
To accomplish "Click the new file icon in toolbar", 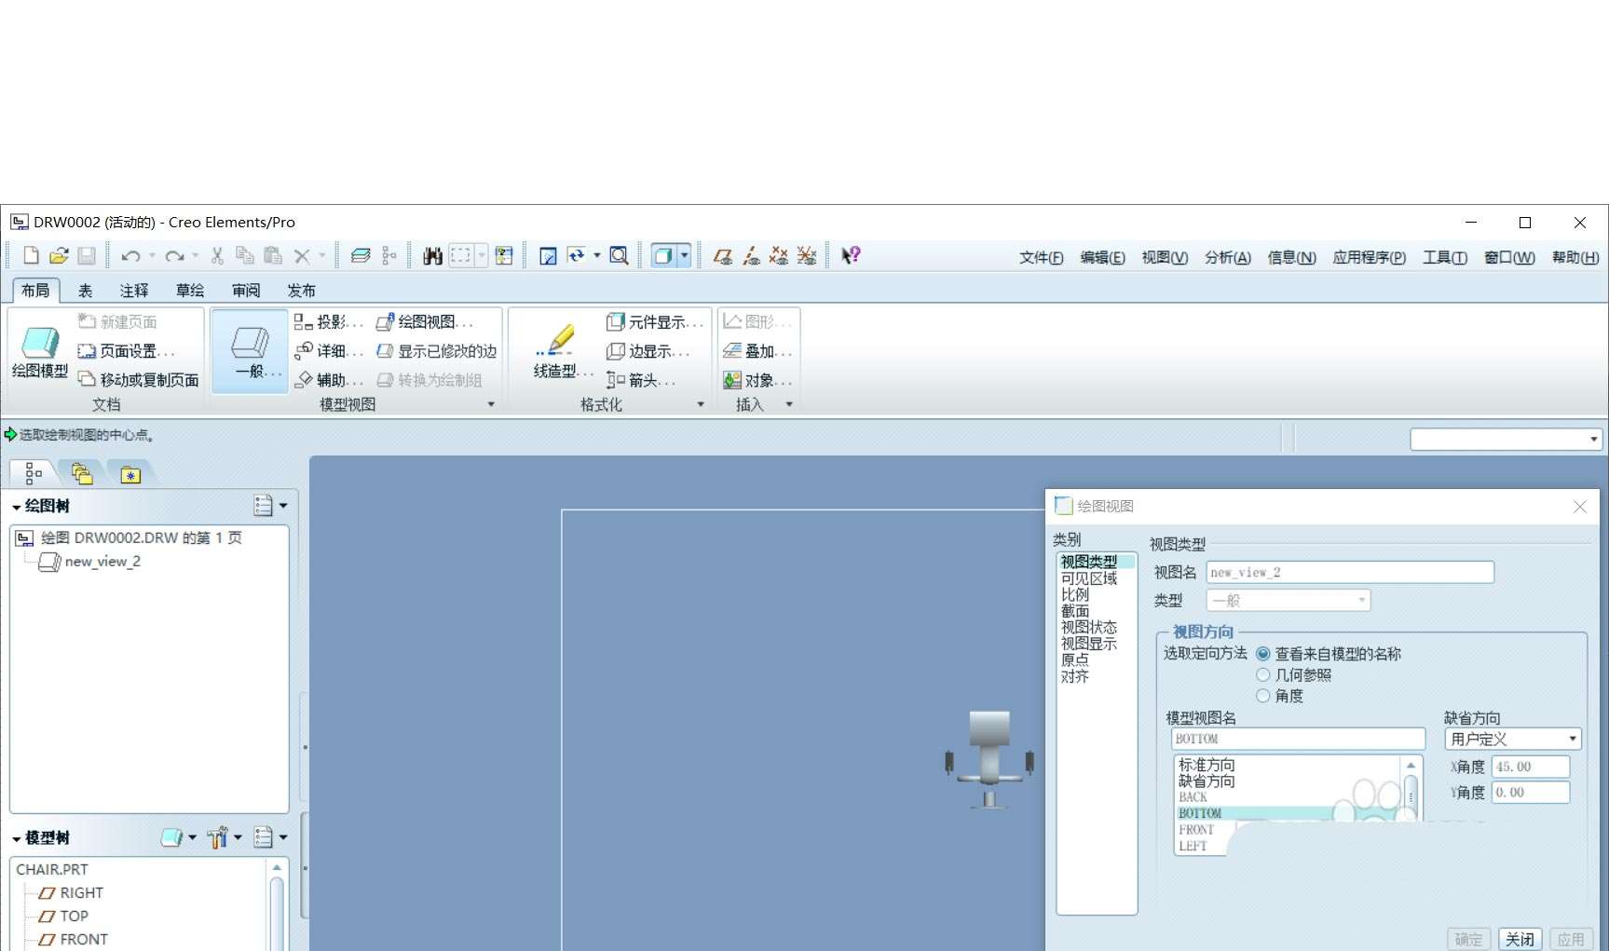I will [31, 255].
